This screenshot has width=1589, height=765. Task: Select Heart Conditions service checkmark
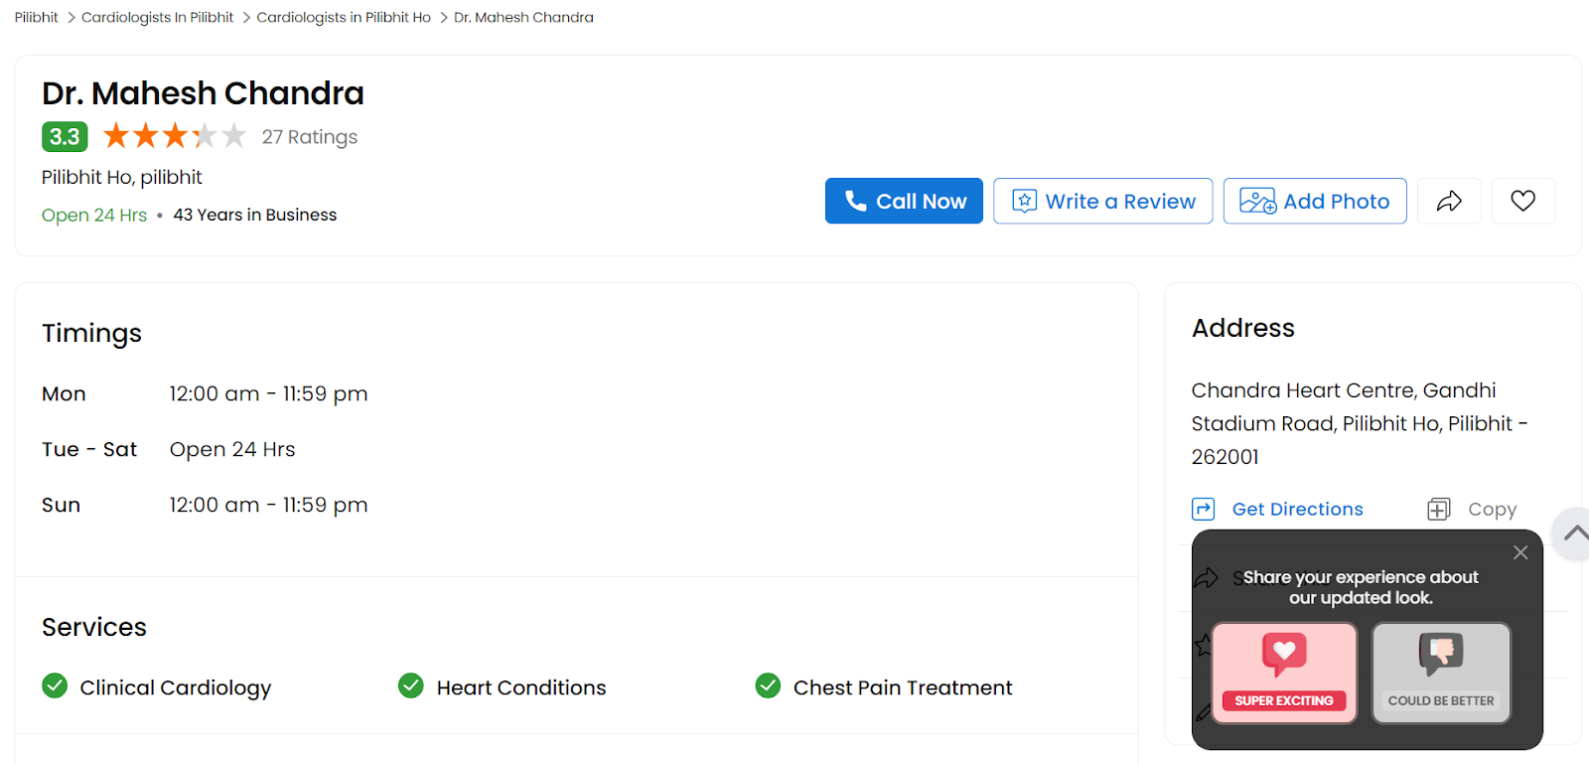pos(411,686)
